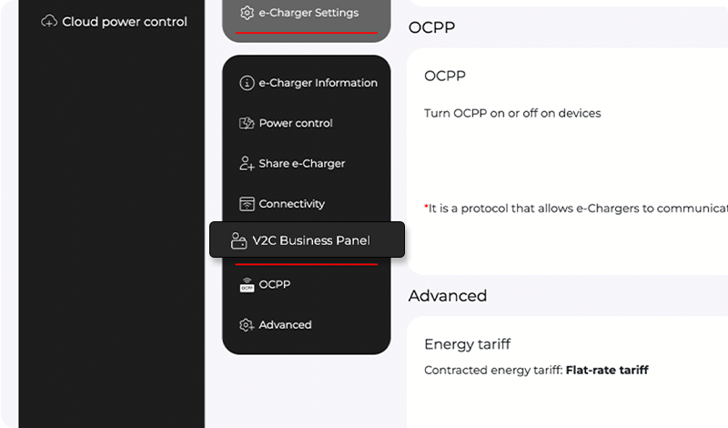This screenshot has width=728, height=428.
Task: Open the e-Charger Information menu item
Action: pyautogui.click(x=318, y=83)
